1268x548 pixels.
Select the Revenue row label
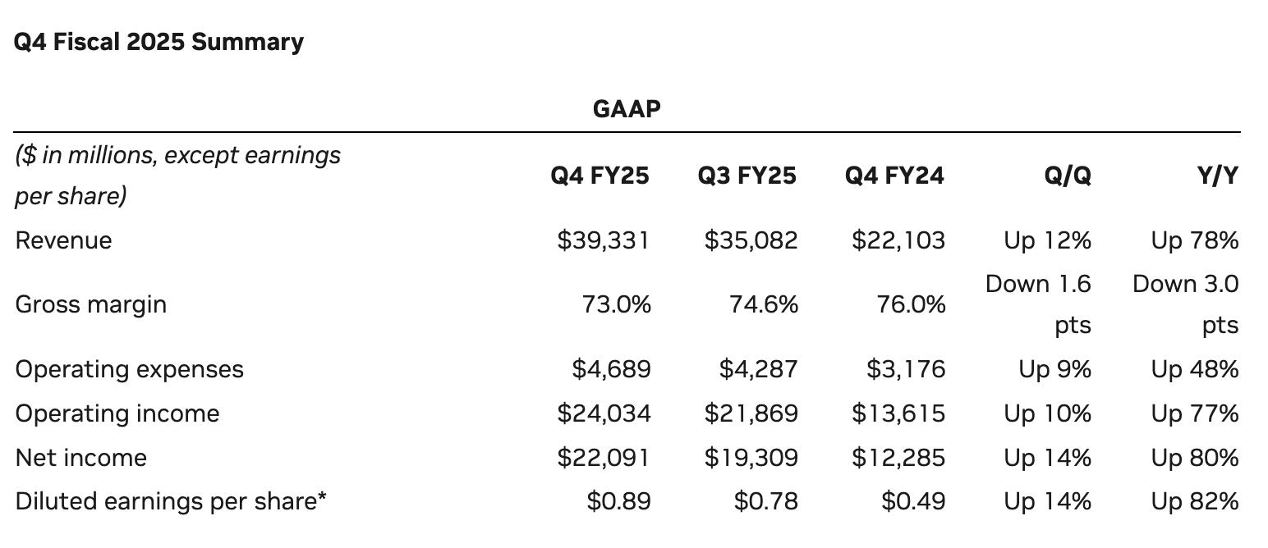click(x=63, y=240)
